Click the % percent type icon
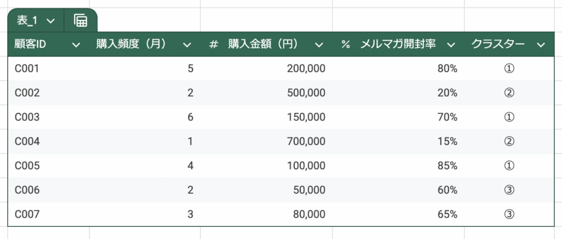 345,45
